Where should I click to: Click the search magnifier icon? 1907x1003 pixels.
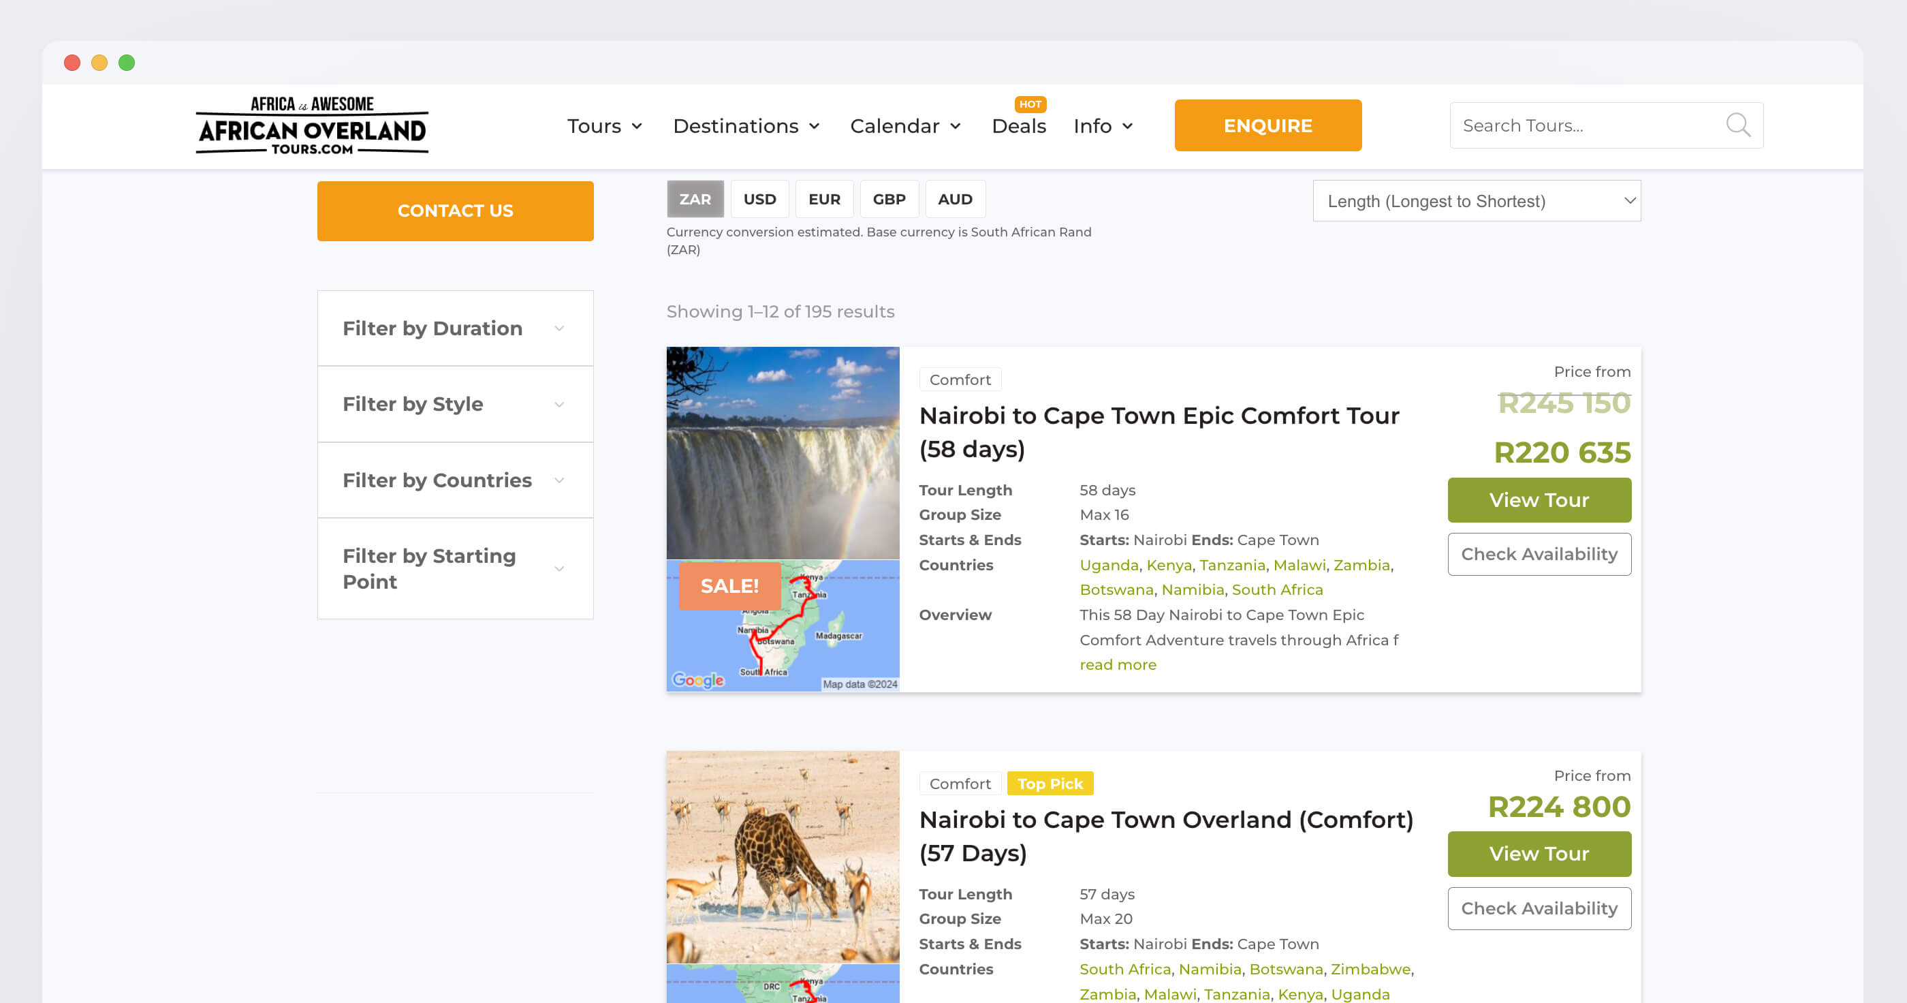tap(1737, 125)
